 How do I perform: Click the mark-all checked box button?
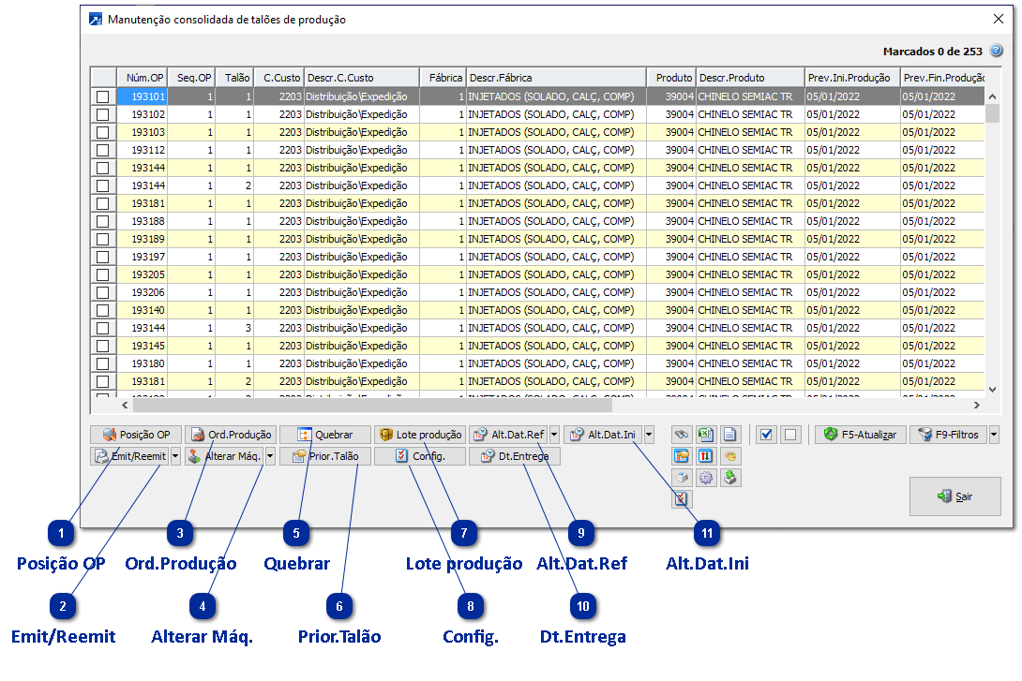tap(767, 435)
